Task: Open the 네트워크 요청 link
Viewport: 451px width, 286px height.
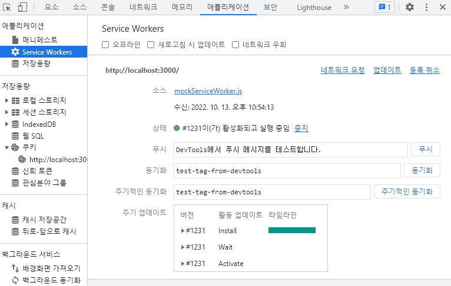Action: click(x=343, y=70)
